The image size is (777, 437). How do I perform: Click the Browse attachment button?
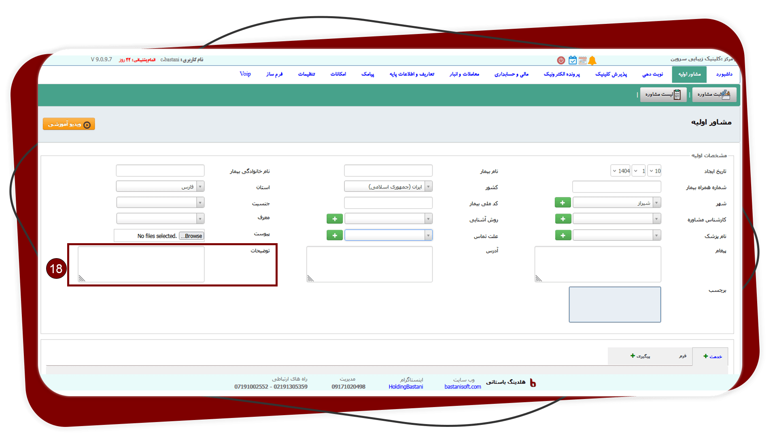click(x=191, y=236)
